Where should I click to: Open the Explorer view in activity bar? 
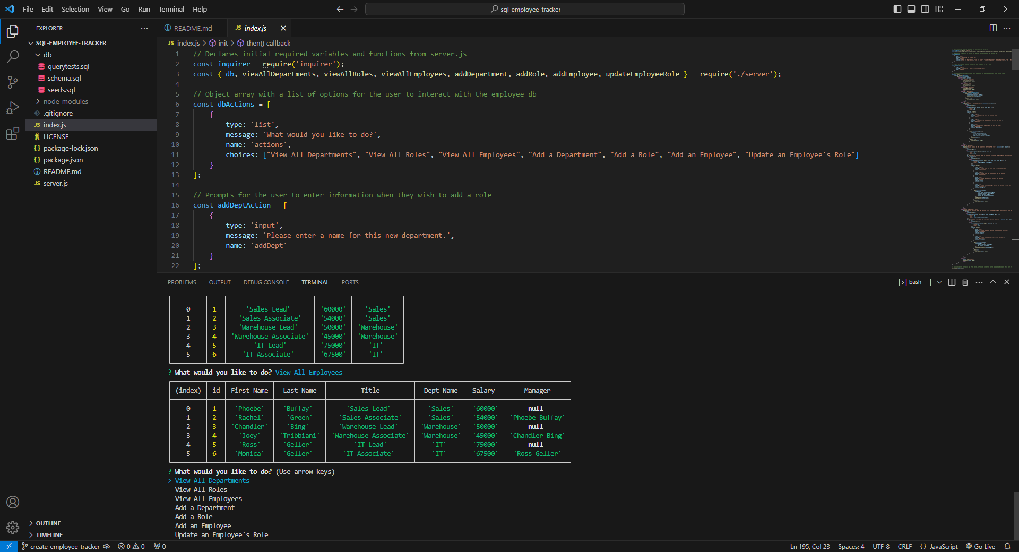coord(13,31)
